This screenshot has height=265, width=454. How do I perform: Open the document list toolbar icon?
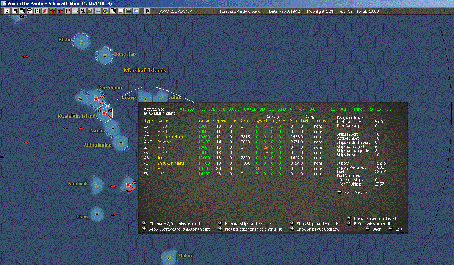[x=15, y=11]
